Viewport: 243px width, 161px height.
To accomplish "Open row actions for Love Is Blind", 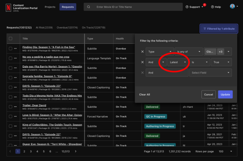I will click(15, 117).
